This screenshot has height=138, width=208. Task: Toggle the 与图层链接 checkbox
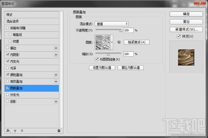[x=97, y=59]
